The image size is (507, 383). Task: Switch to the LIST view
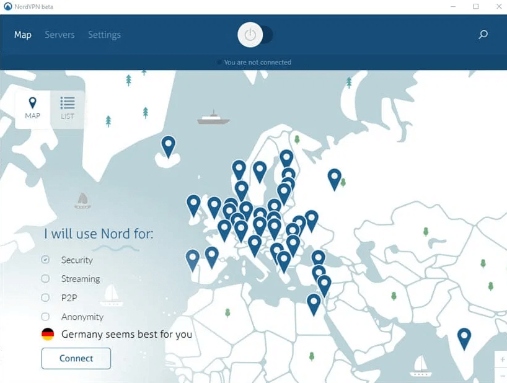click(x=68, y=108)
